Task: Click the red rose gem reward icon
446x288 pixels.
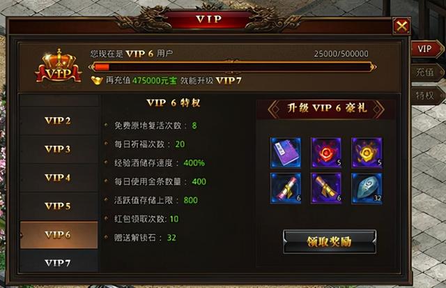Action: tap(326, 153)
